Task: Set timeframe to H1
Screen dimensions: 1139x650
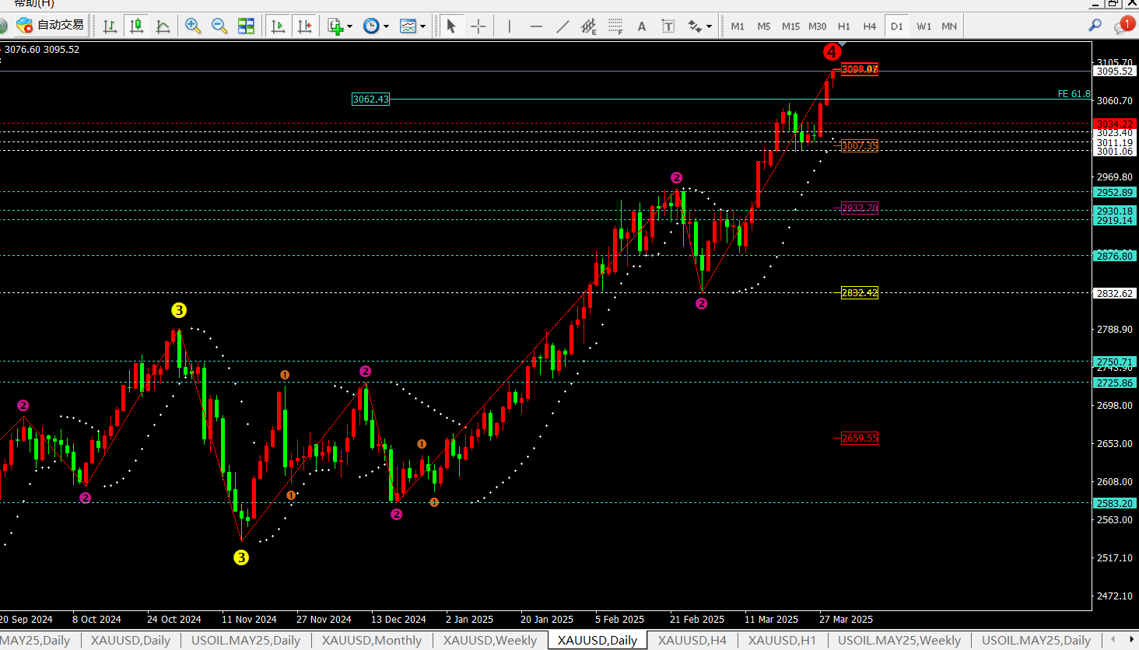Action: pos(843,26)
